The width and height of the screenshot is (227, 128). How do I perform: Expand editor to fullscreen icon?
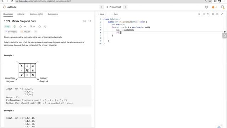click(222, 14)
